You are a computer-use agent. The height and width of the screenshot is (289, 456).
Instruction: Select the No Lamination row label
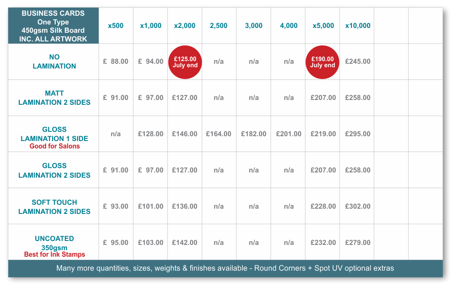[x=54, y=62]
